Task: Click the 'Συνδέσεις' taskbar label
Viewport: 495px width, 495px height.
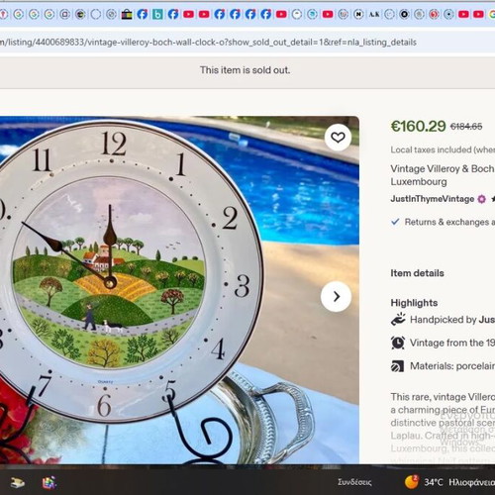Action: pos(354,482)
